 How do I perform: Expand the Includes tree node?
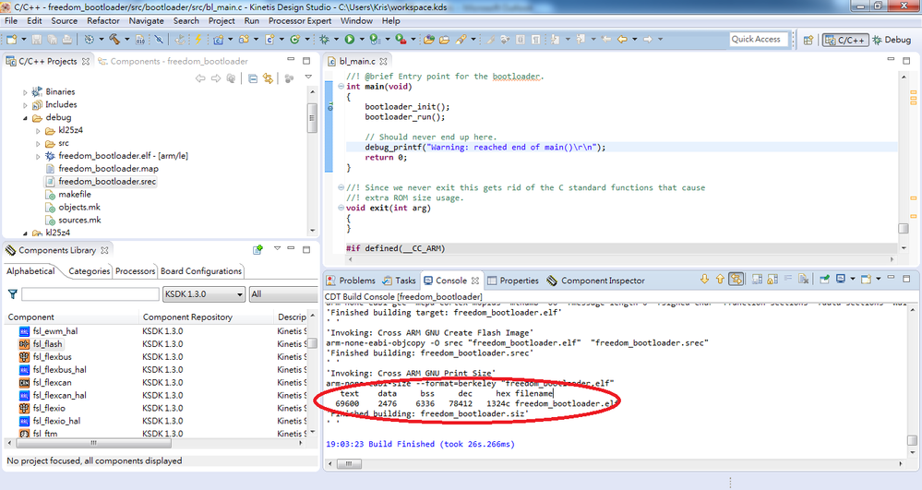click(x=25, y=104)
